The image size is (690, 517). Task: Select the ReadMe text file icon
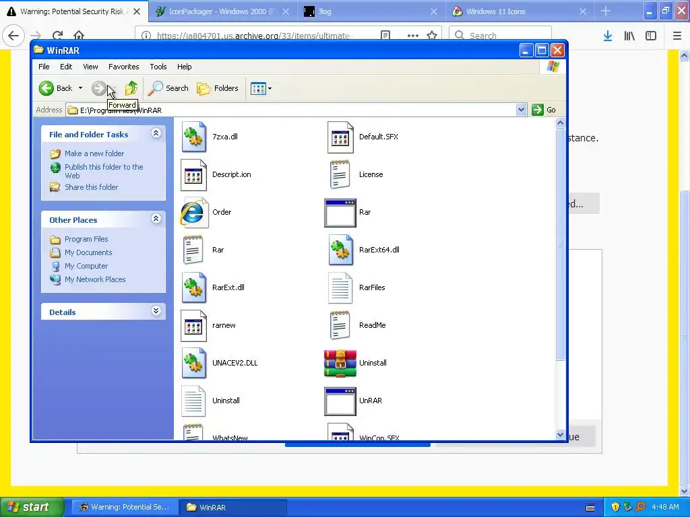click(x=340, y=326)
